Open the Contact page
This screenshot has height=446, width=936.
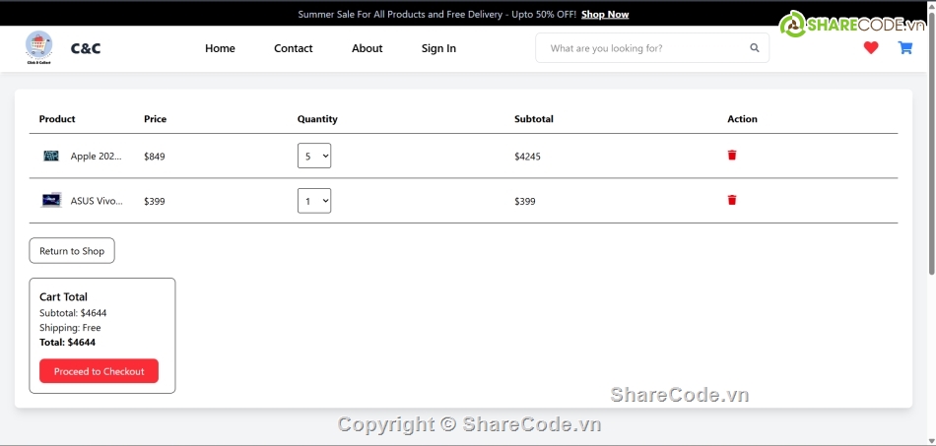tap(294, 48)
